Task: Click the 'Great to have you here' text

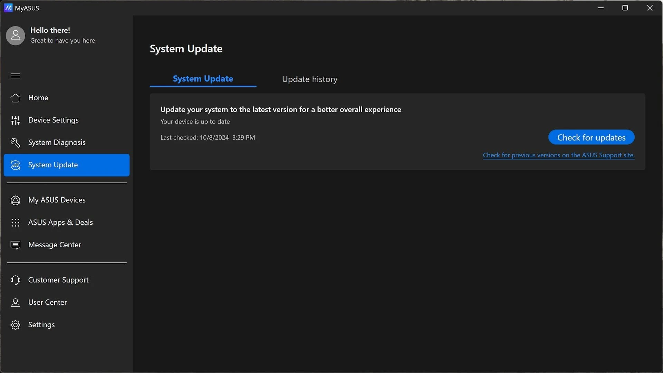Action: 63,41
